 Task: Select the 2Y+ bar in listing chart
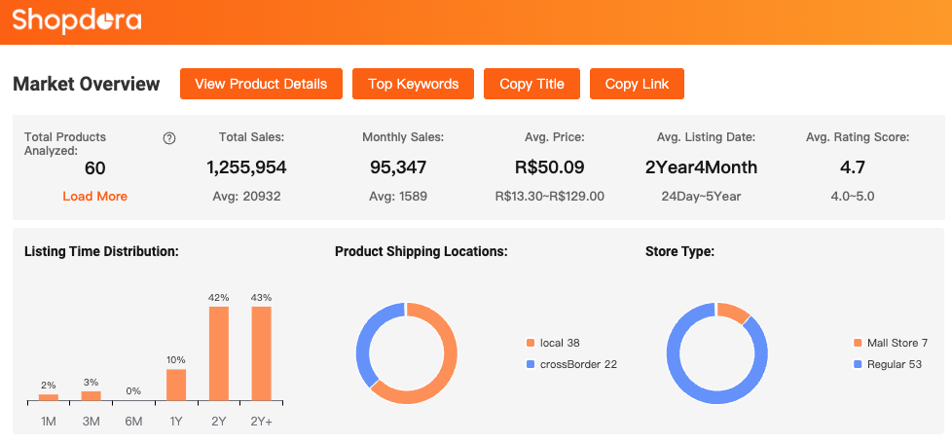pos(261,353)
